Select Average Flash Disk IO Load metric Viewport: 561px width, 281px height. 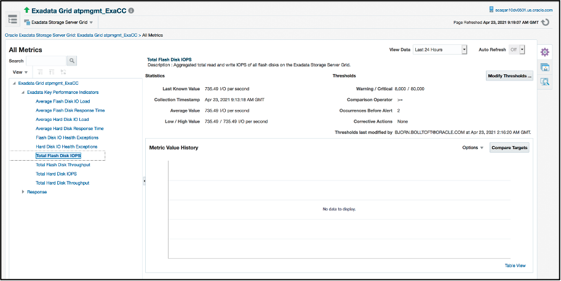coord(63,101)
